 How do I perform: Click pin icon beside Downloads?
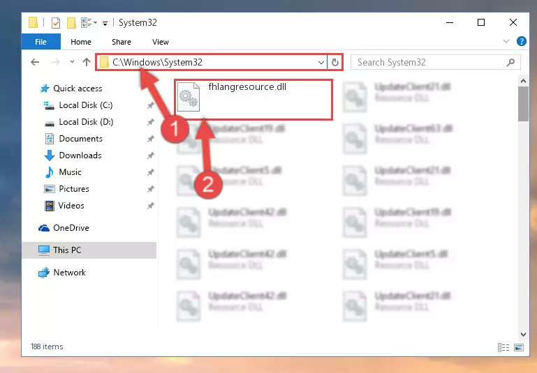[150, 155]
